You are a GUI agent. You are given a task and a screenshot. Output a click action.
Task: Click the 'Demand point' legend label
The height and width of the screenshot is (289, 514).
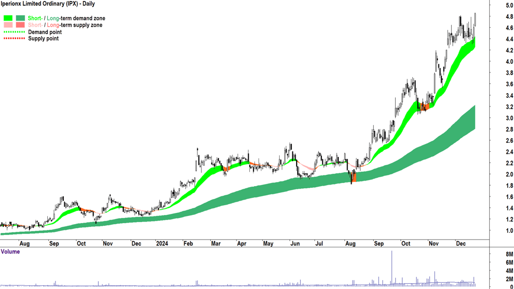point(45,32)
